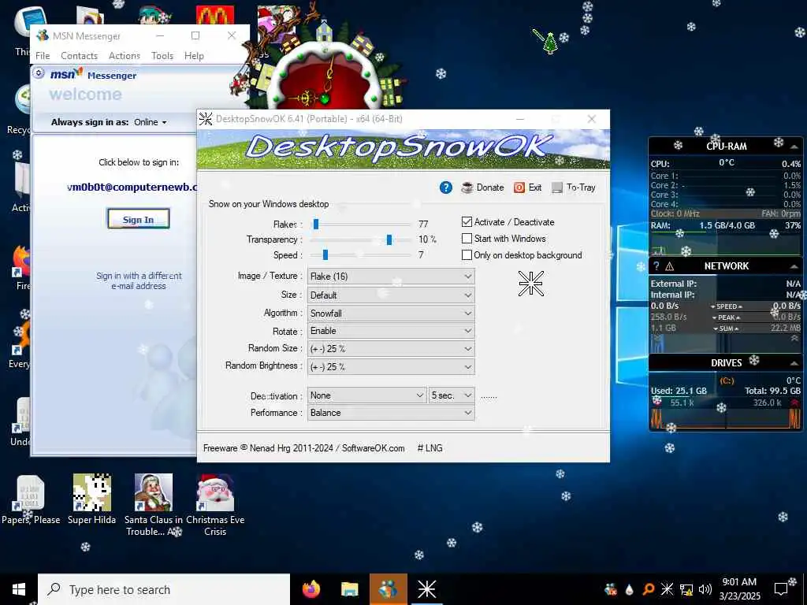Select Christmas Eve Crisis desktop icon

pyautogui.click(x=215, y=505)
